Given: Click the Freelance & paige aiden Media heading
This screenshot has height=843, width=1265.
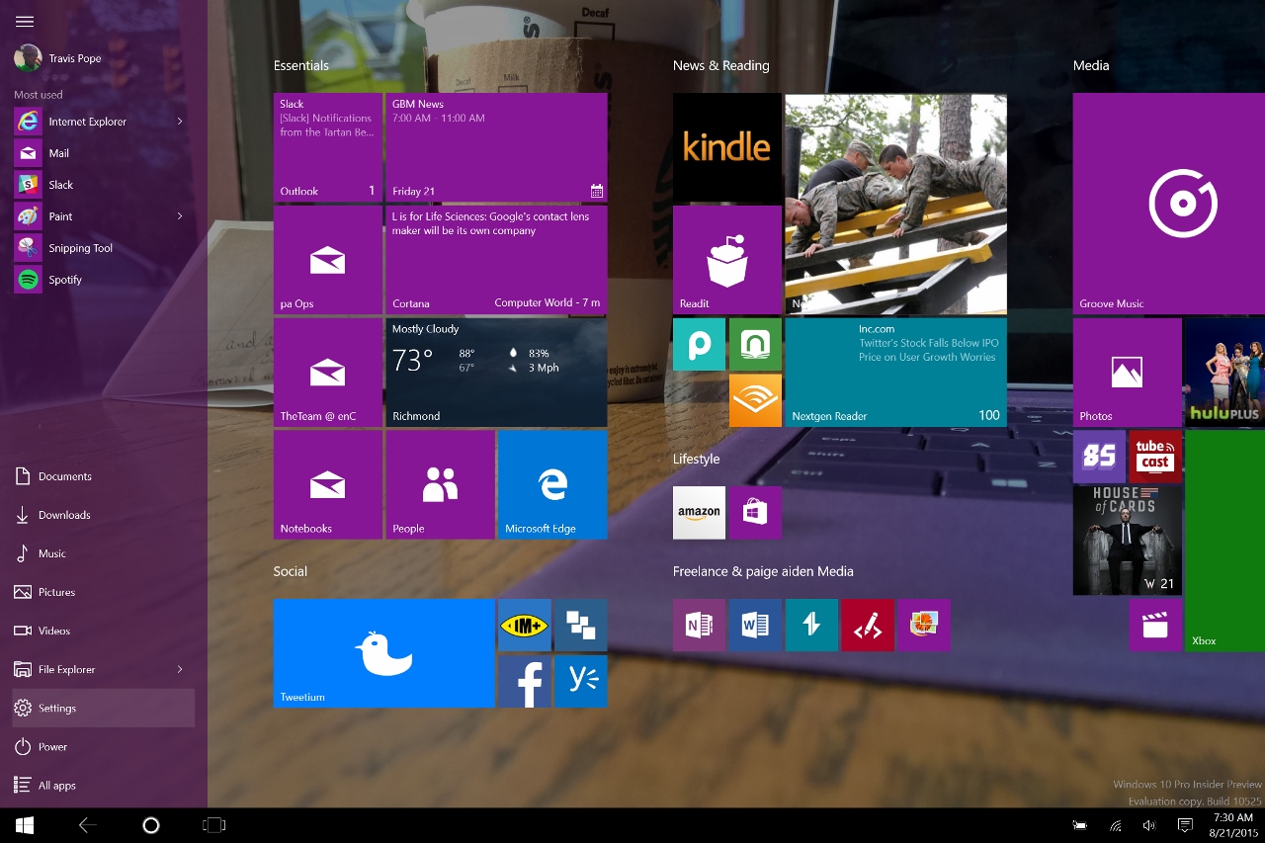Looking at the screenshot, I should coord(763,571).
